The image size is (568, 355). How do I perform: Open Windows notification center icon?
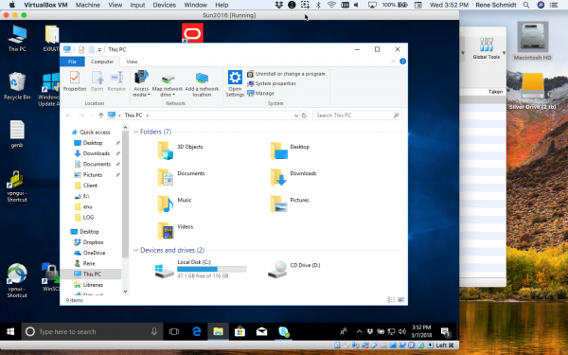click(446, 331)
